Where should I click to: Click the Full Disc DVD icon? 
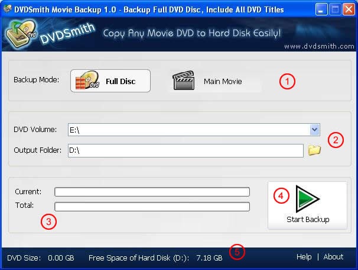point(87,80)
